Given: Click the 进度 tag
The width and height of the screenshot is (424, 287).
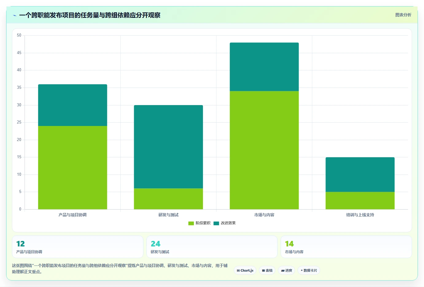Looking at the screenshot, I should [286, 270].
